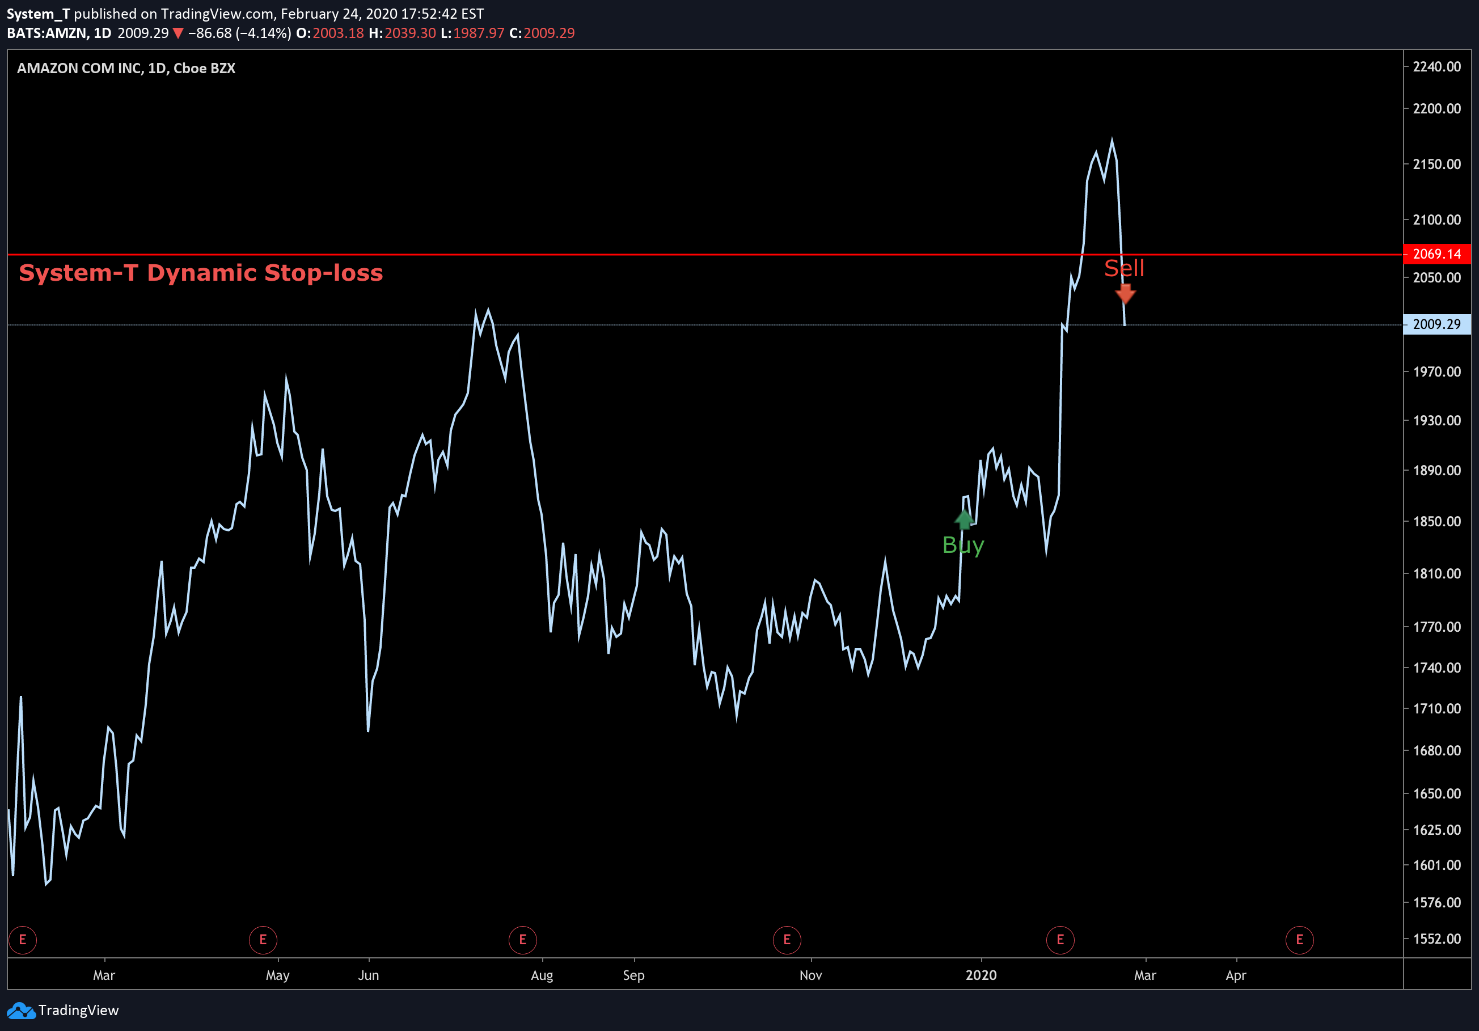
Task: Click the System-T Dynamic Stop-loss text
Action: point(201,272)
